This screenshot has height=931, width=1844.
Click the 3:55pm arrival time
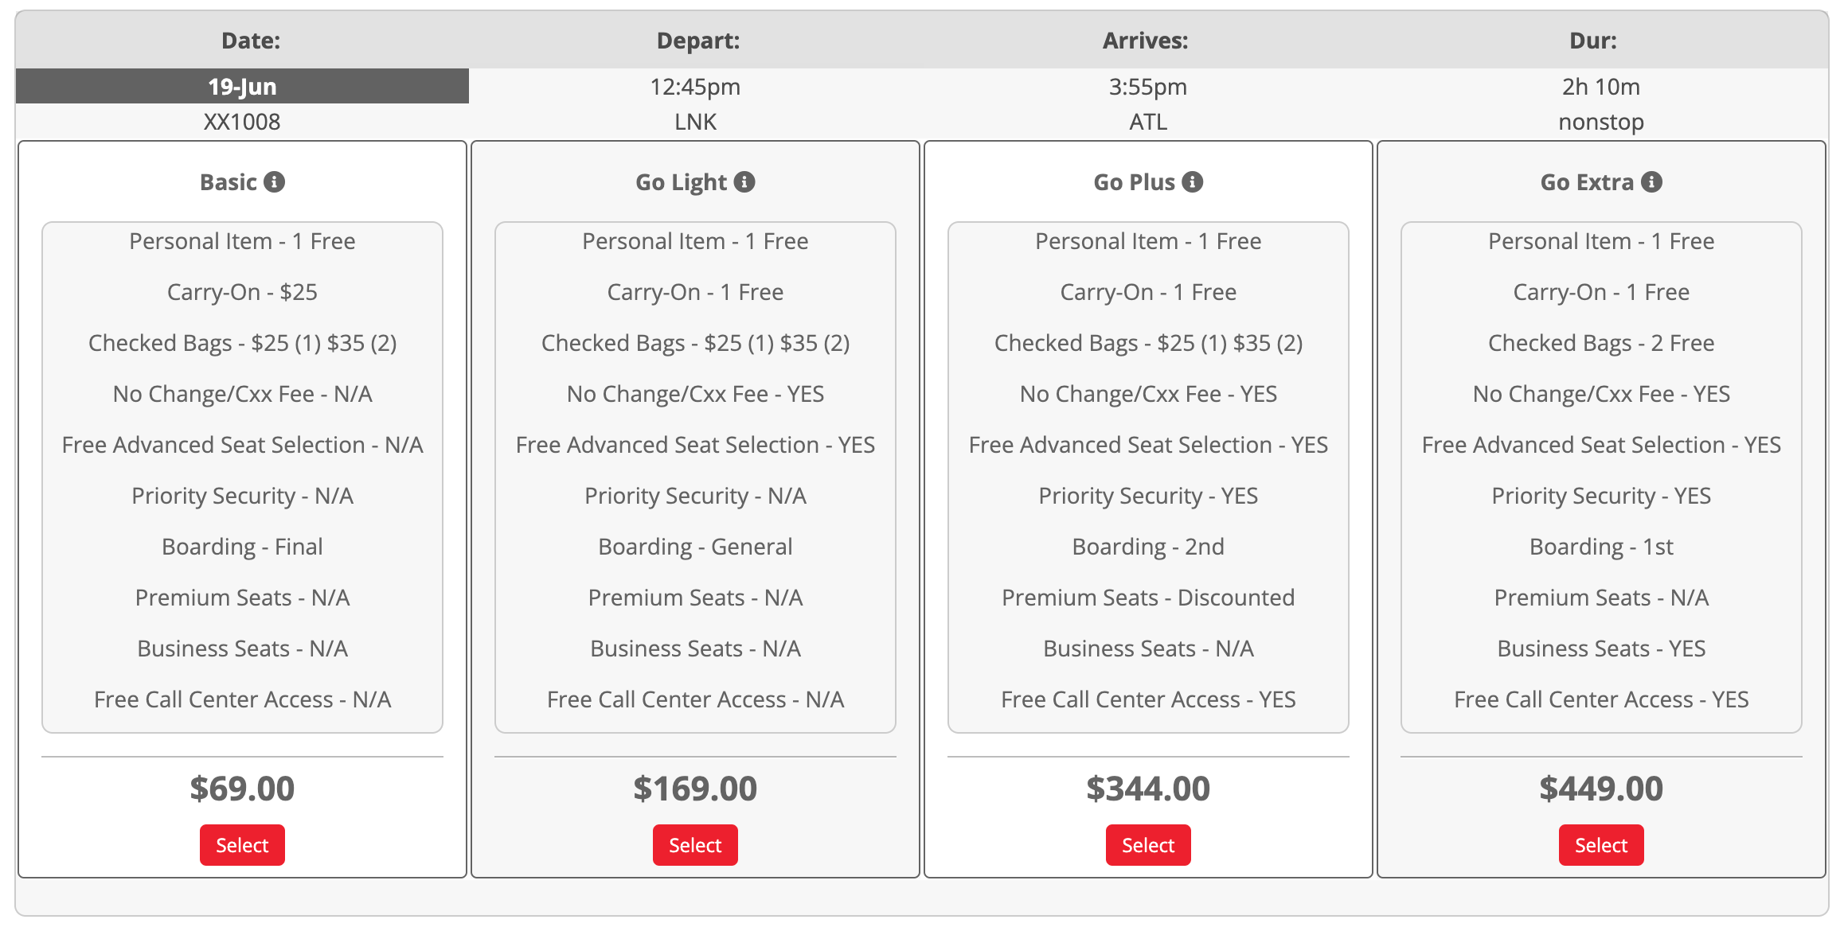pos(1148,86)
